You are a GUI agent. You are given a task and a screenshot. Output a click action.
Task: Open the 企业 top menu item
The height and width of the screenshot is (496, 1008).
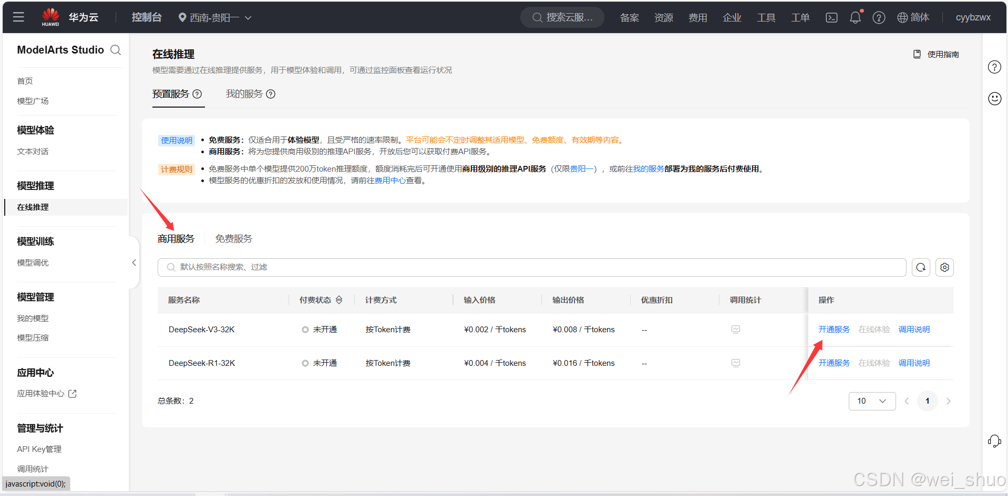(732, 18)
